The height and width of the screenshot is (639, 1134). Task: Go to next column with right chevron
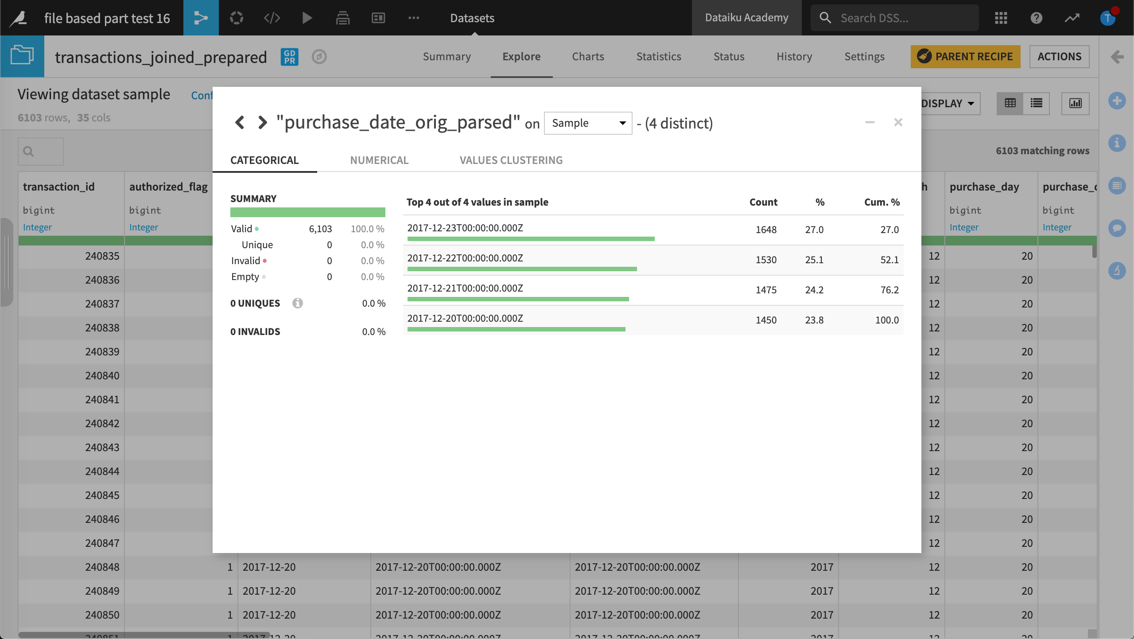click(x=263, y=122)
